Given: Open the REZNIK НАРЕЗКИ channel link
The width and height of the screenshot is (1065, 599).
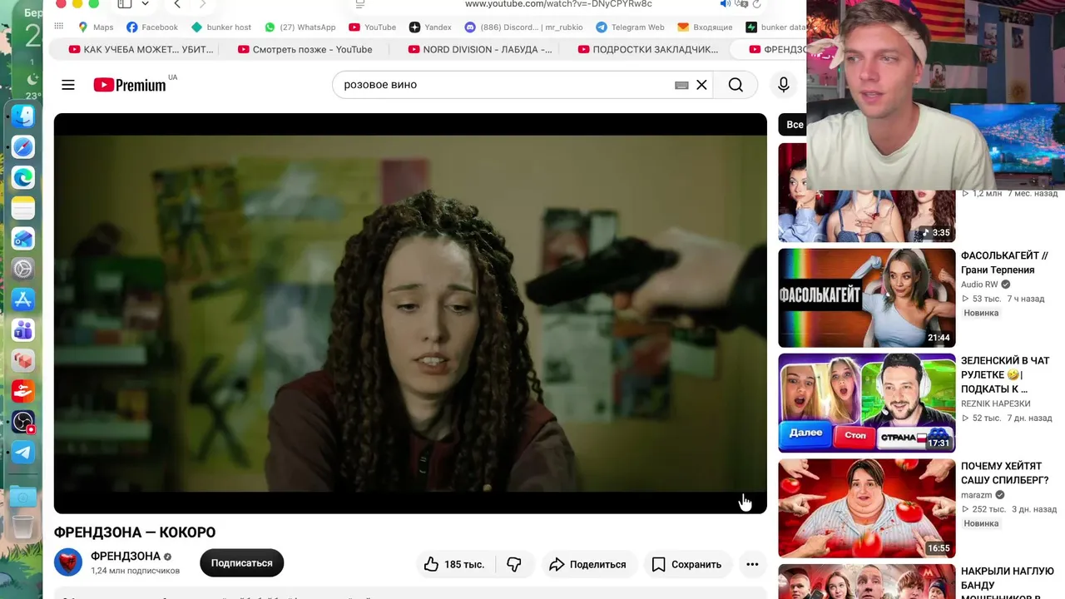Looking at the screenshot, I should (x=995, y=403).
